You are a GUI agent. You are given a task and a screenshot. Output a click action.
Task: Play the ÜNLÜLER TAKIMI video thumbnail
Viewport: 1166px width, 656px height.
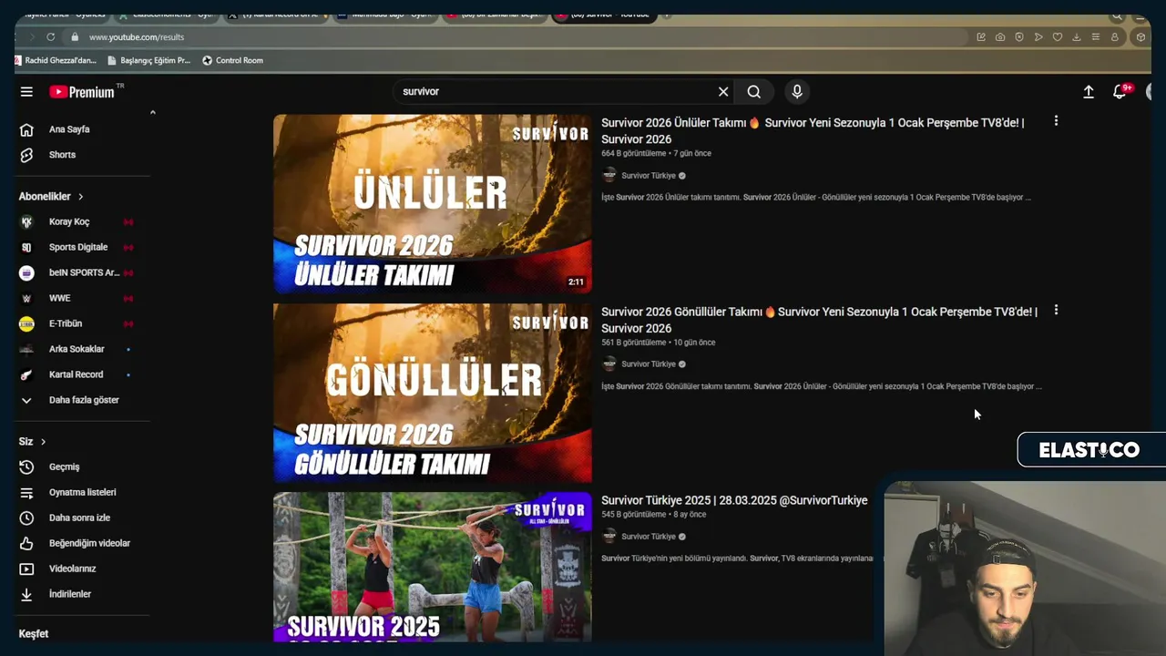coord(433,204)
